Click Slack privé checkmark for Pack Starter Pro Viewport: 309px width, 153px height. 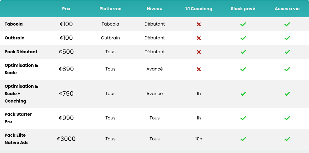tap(243, 118)
